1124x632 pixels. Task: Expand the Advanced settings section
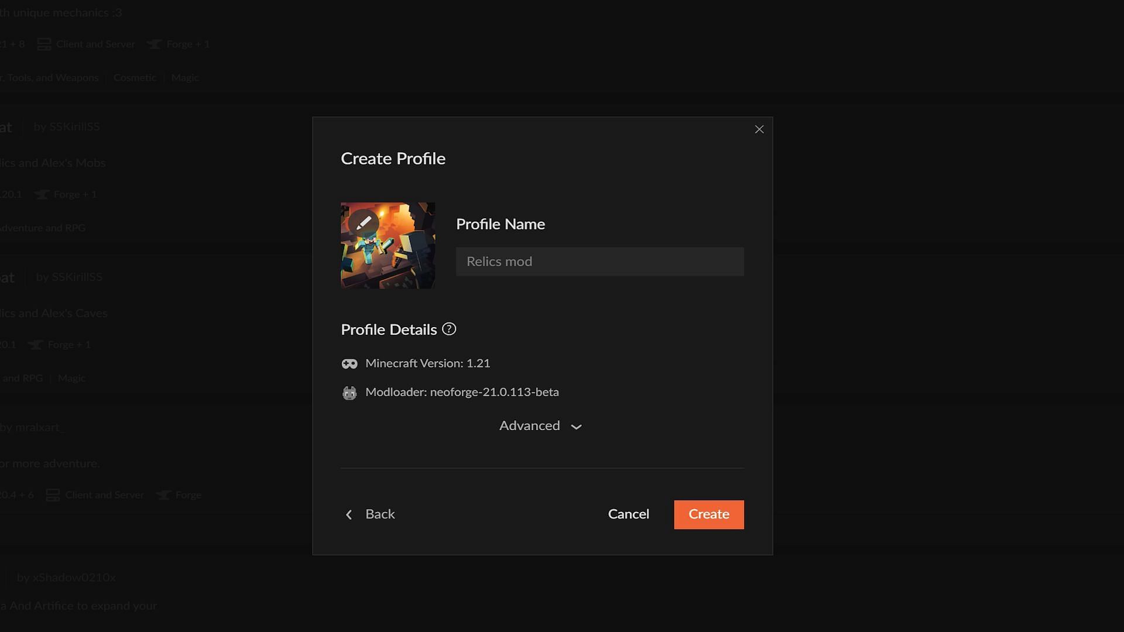[540, 426]
